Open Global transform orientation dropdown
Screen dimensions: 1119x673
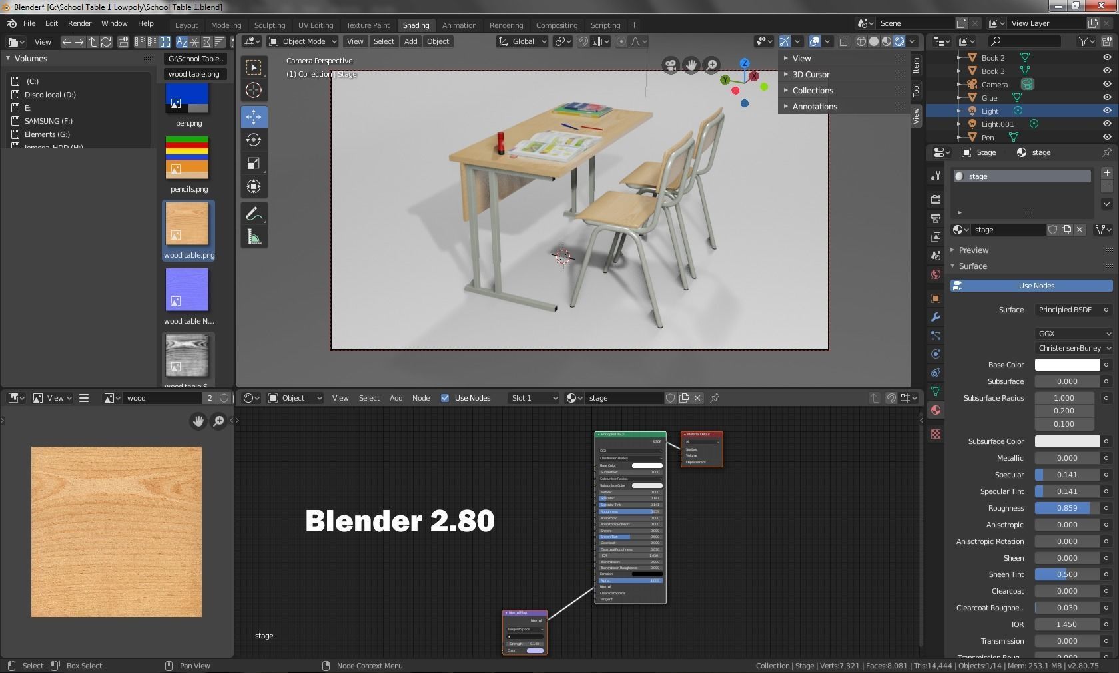point(523,41)
